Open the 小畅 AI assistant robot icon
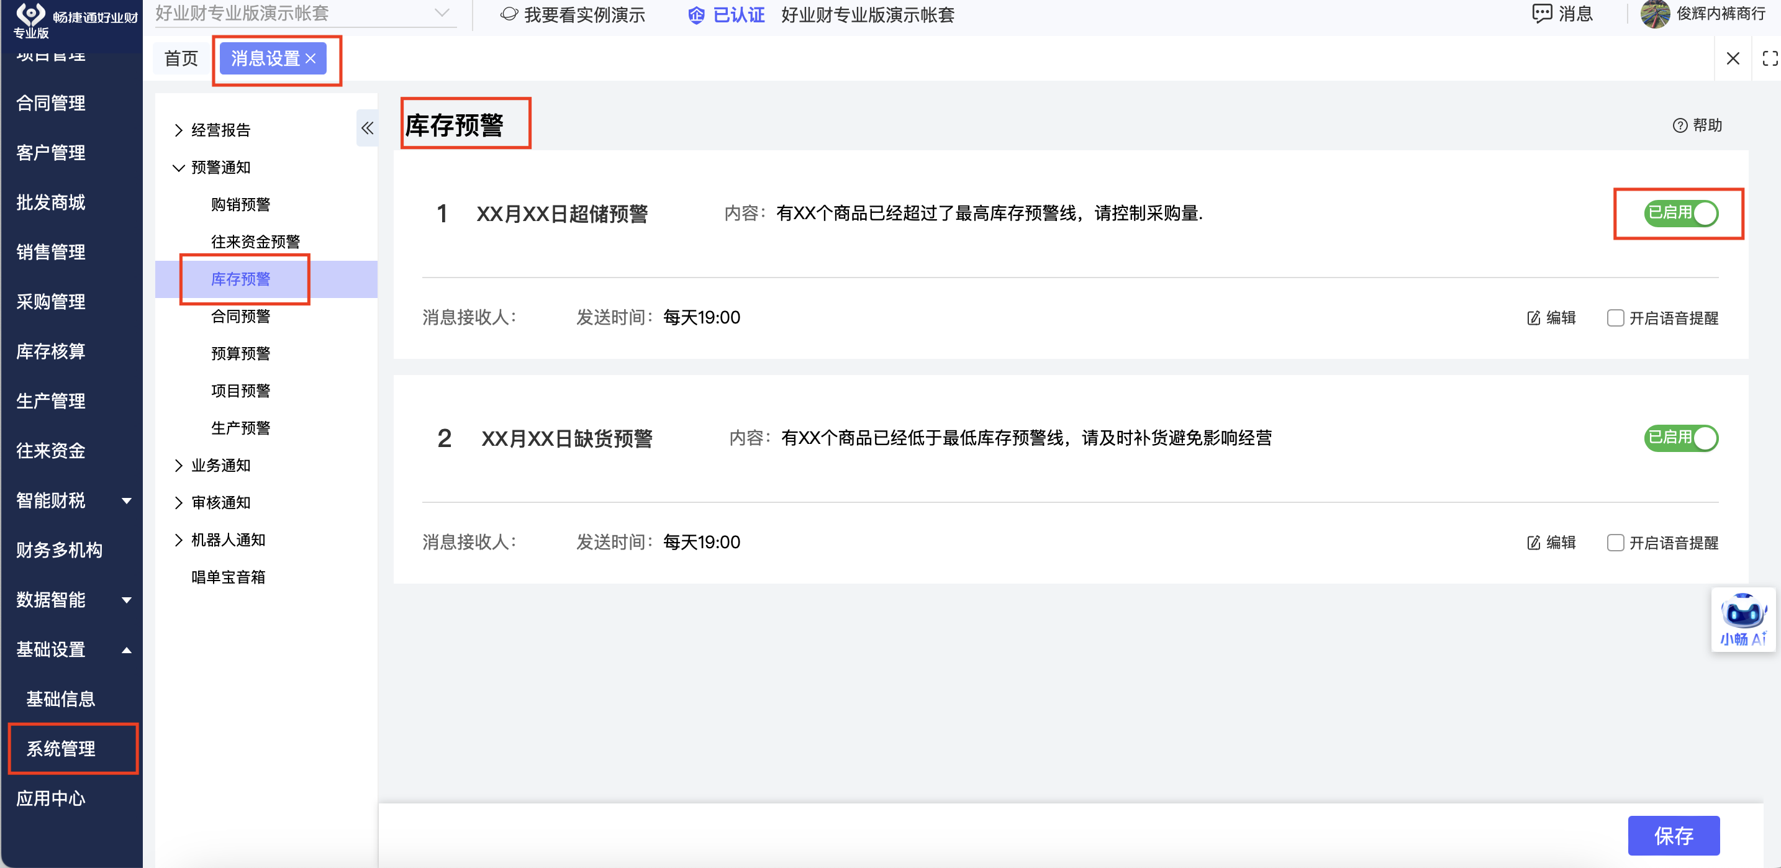The image size is (1781, 868). point(1742,613)
